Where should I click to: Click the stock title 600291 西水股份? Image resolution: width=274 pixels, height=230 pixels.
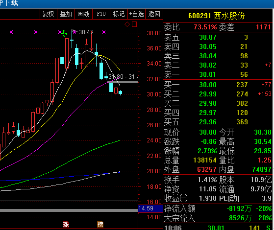[x=217, y=16]
